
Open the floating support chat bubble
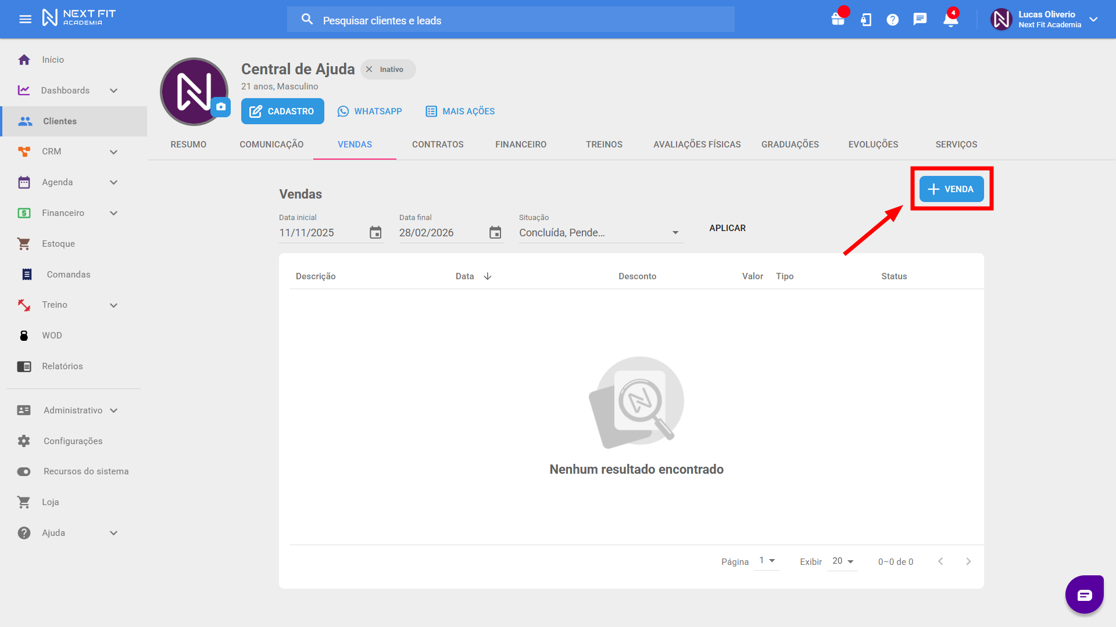point(1084,594)
